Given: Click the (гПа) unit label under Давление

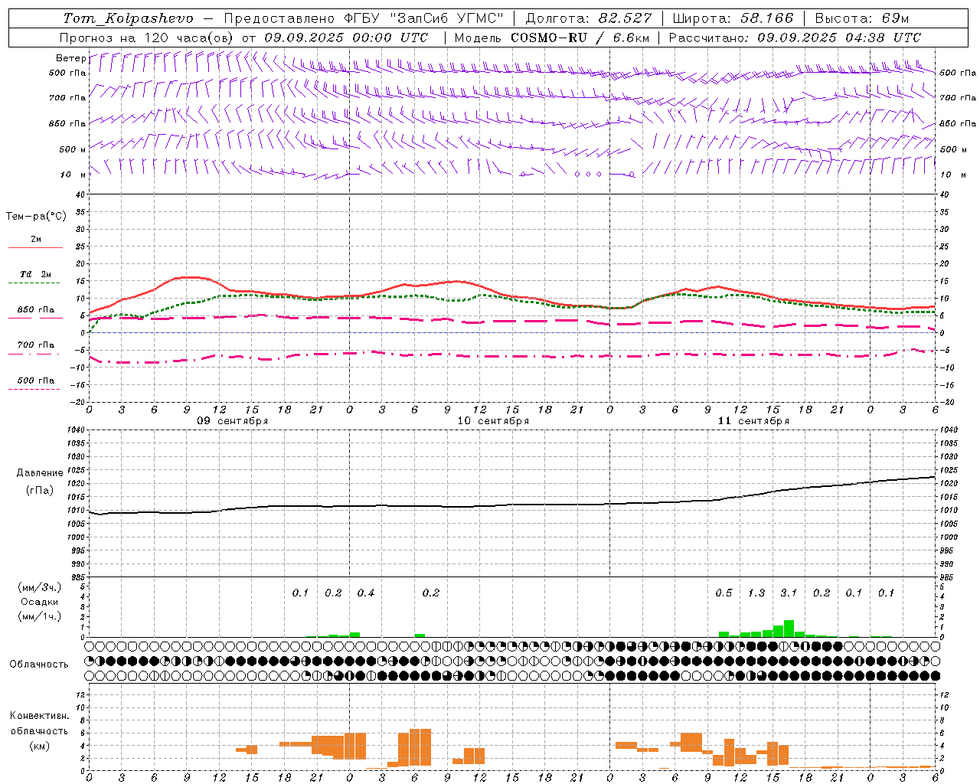Looking at the screenshot, I should point(40,491).
